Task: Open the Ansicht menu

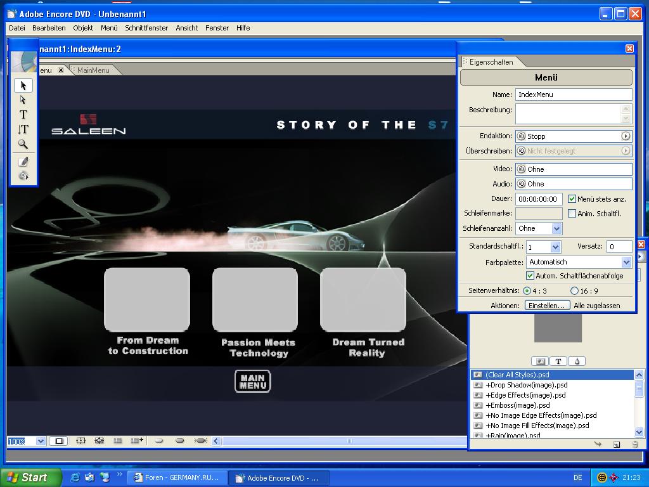Action: (x=187, y=28)
